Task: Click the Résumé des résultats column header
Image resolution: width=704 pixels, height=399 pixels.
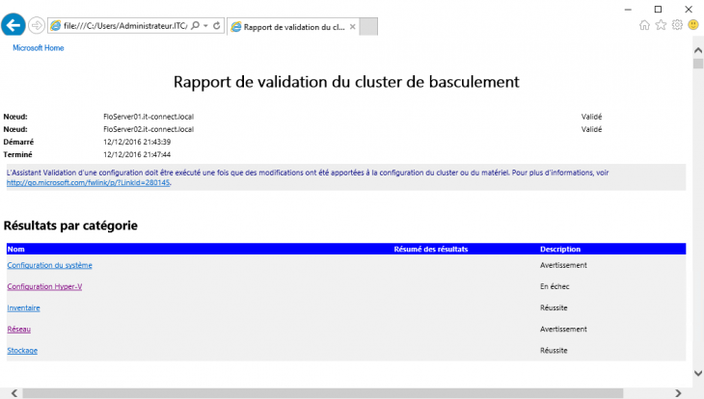Action: 431,249
